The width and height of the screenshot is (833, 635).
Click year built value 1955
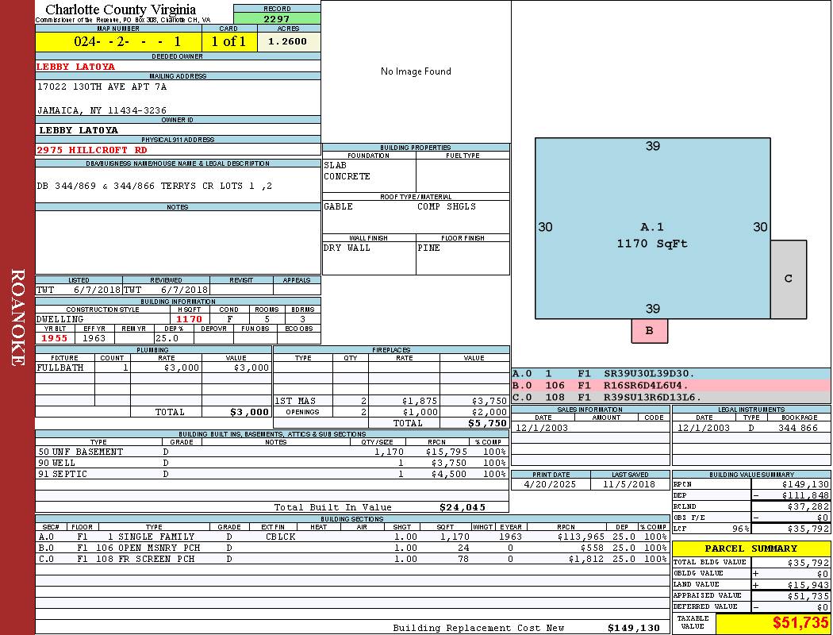pos(55,338)
